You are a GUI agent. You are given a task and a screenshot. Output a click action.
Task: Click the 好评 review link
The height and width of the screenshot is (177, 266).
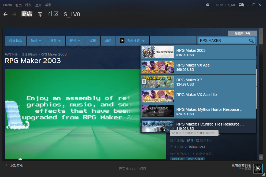click(x=190, y=141)
